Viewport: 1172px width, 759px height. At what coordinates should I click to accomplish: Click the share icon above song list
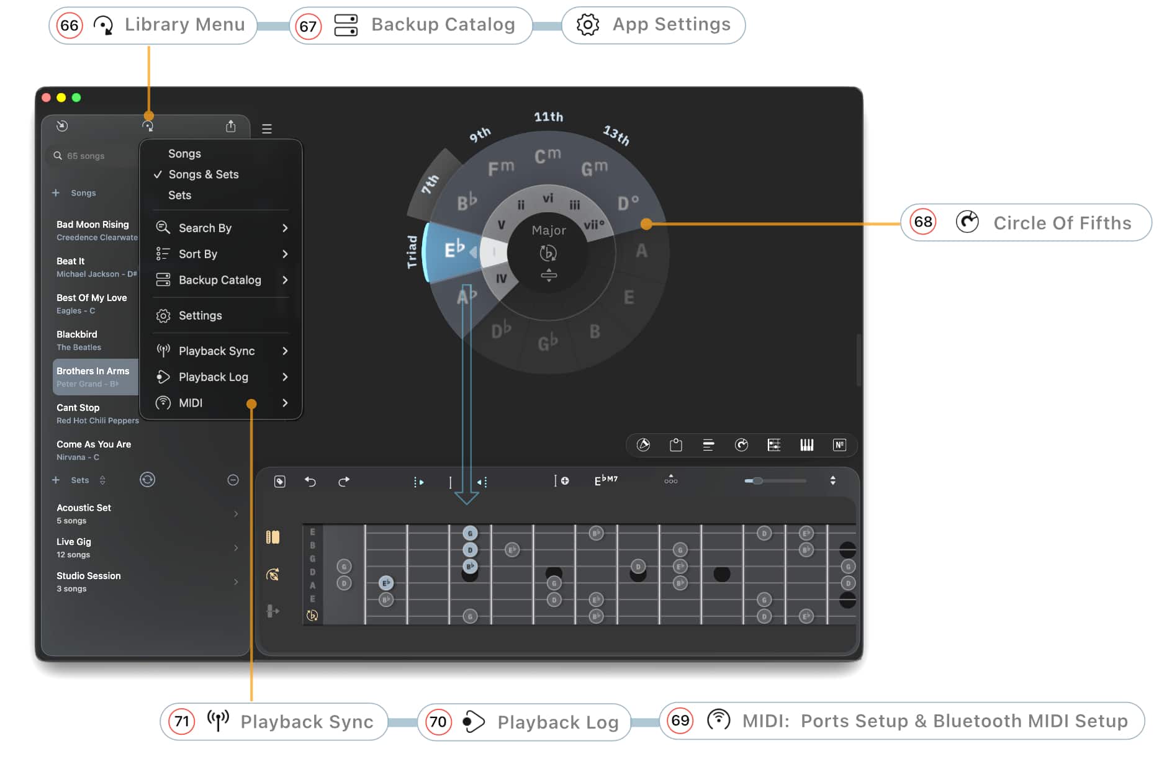coord(231,126)
